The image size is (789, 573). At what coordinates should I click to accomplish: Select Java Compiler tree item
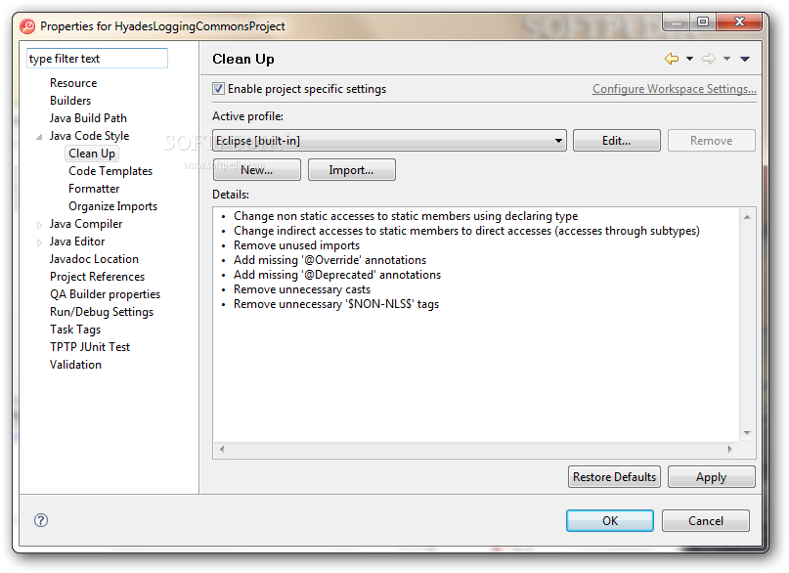click(x=86, y=224)
